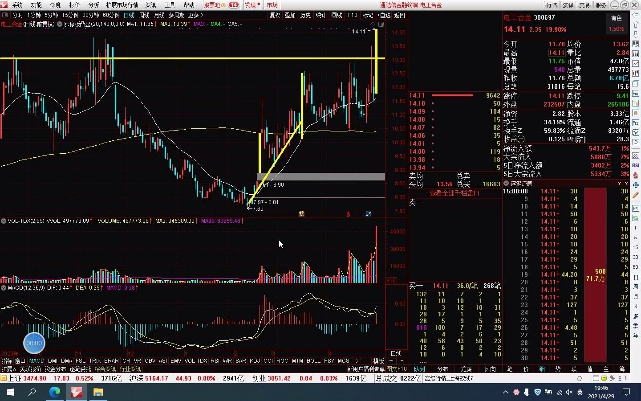Open taskbar search magnifier
Image resolution: width=641 pixels, height=401 pixels.
point(32,392)
